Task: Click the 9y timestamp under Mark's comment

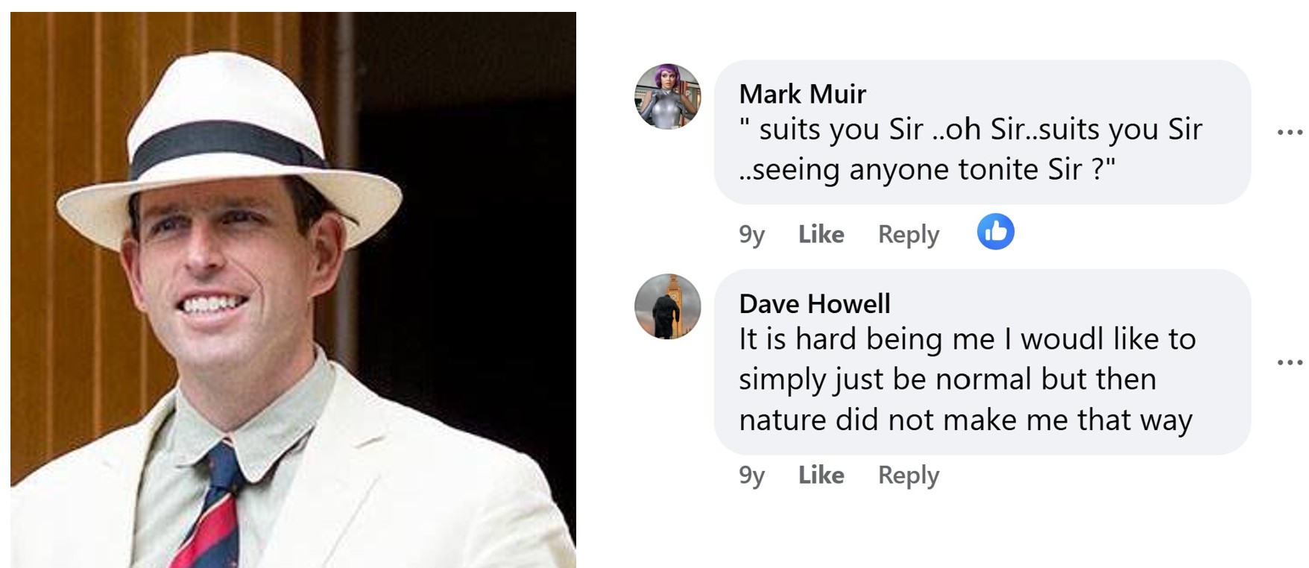Action: [x=751, y=235]
